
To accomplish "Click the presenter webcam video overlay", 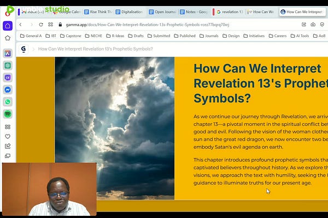I will [49, 189].
